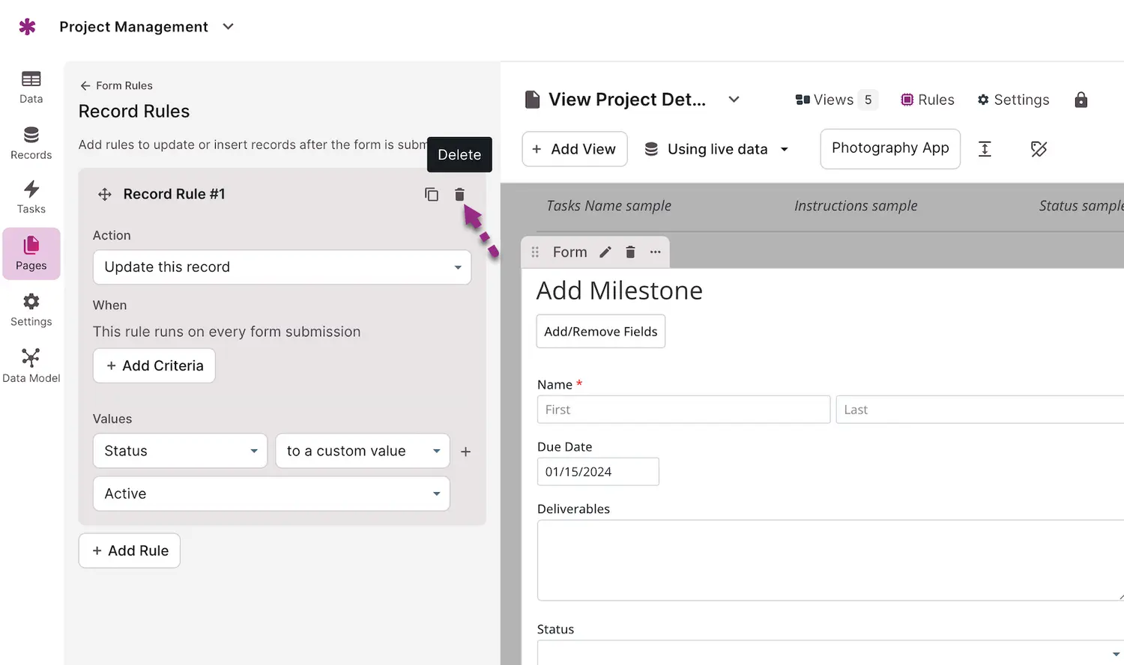Click the move handle on Record Rule #1
1124x665 pixels.
click(x=105, y=195)
